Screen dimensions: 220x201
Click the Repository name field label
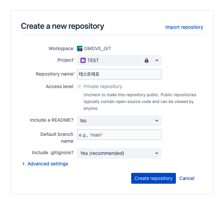click(54, 74)
